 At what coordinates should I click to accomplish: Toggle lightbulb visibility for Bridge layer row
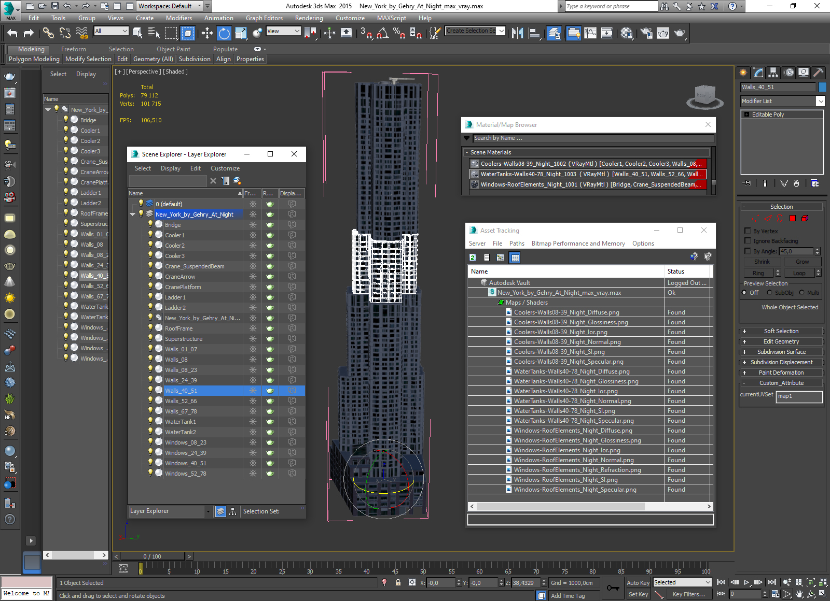150,224
